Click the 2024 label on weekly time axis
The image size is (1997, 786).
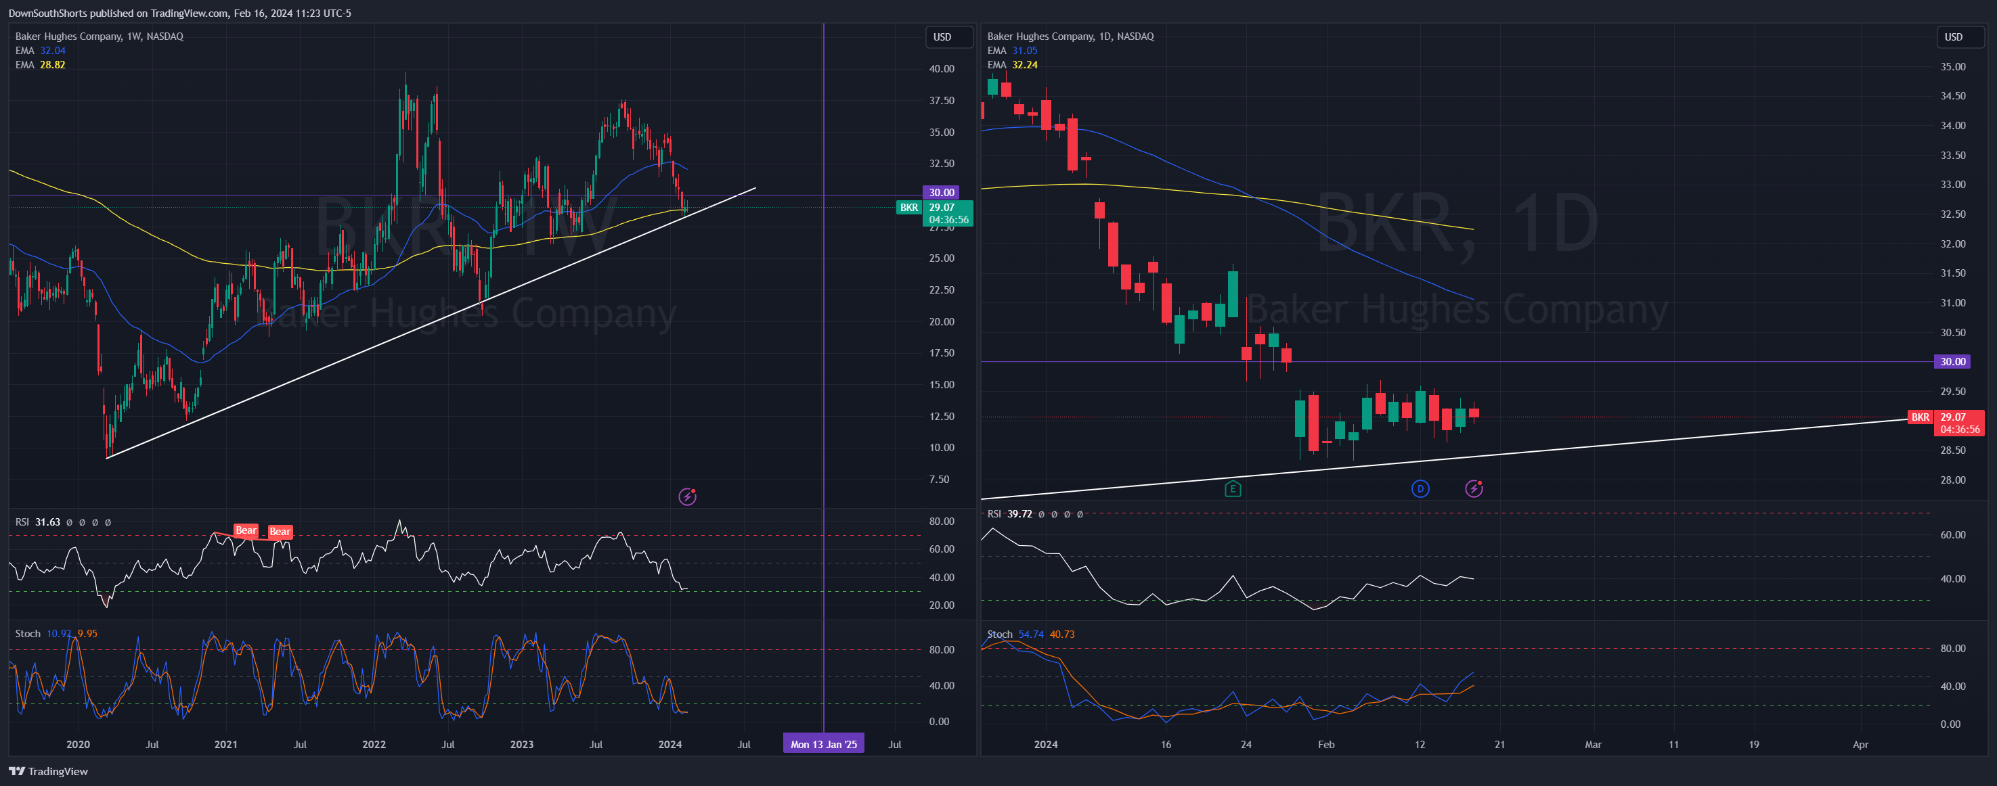pos(670,744)
